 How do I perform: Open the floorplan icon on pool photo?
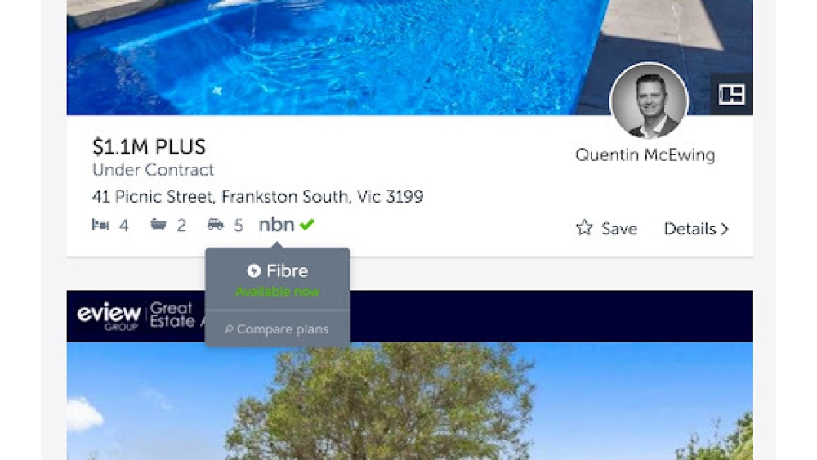tap(731, 94)
